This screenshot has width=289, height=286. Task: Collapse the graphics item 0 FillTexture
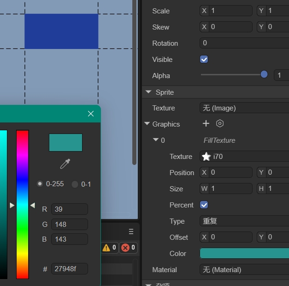155,140
